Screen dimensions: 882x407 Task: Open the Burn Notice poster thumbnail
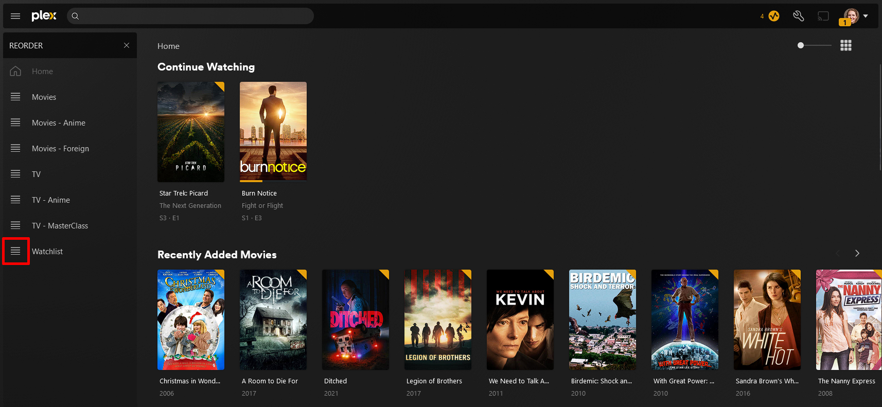pyautogui.click(x=273, y=132)
